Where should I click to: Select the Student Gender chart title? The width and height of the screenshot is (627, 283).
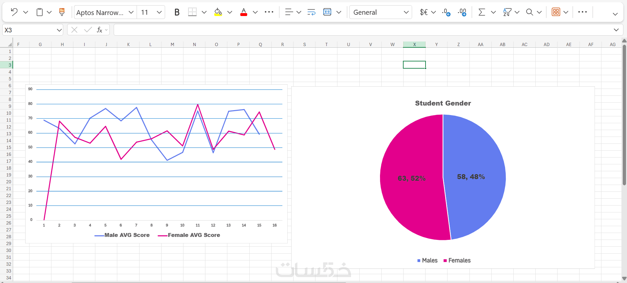coord(443,103)
